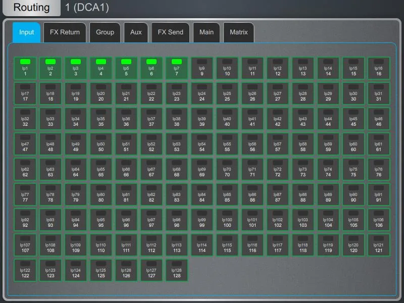Assign input Ip11
The image size is (404, 303).
[252, 68]
